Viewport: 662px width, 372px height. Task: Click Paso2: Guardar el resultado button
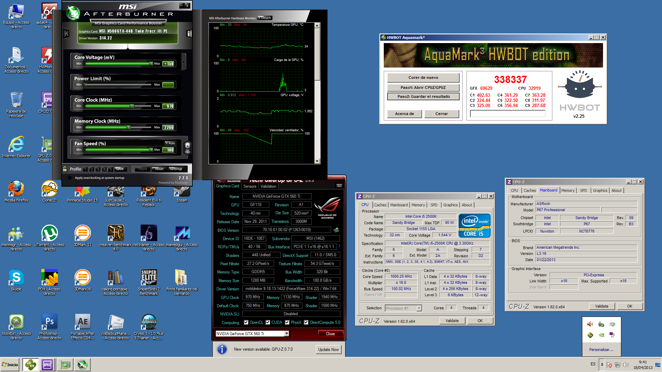[423, 96]
